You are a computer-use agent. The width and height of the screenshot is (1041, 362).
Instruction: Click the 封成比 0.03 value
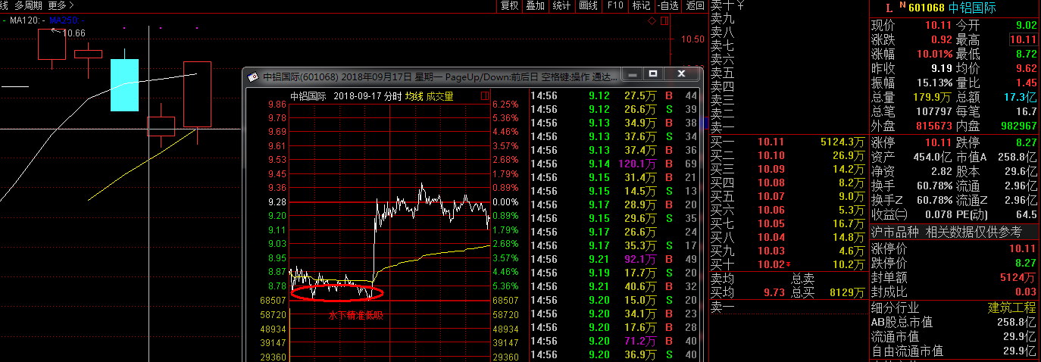point(1026,292)
